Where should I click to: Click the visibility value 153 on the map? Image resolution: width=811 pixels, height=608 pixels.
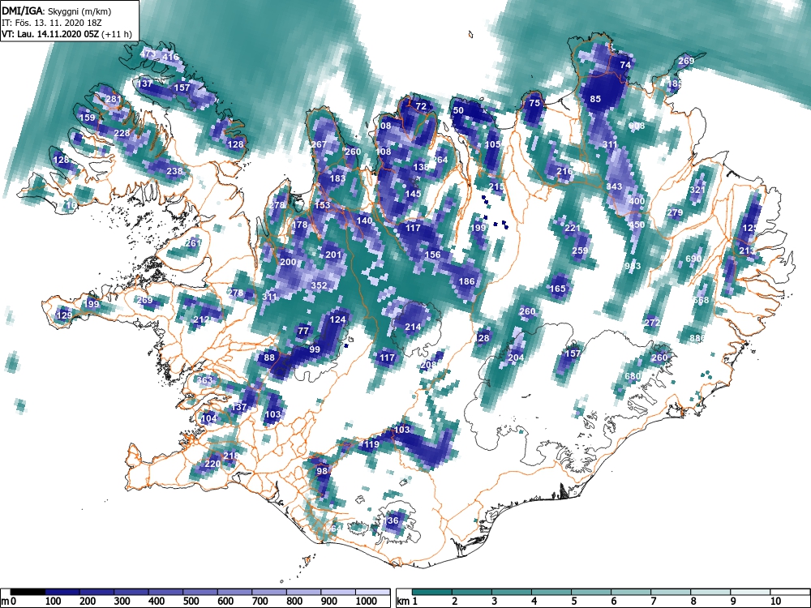(x=322, y=205)
